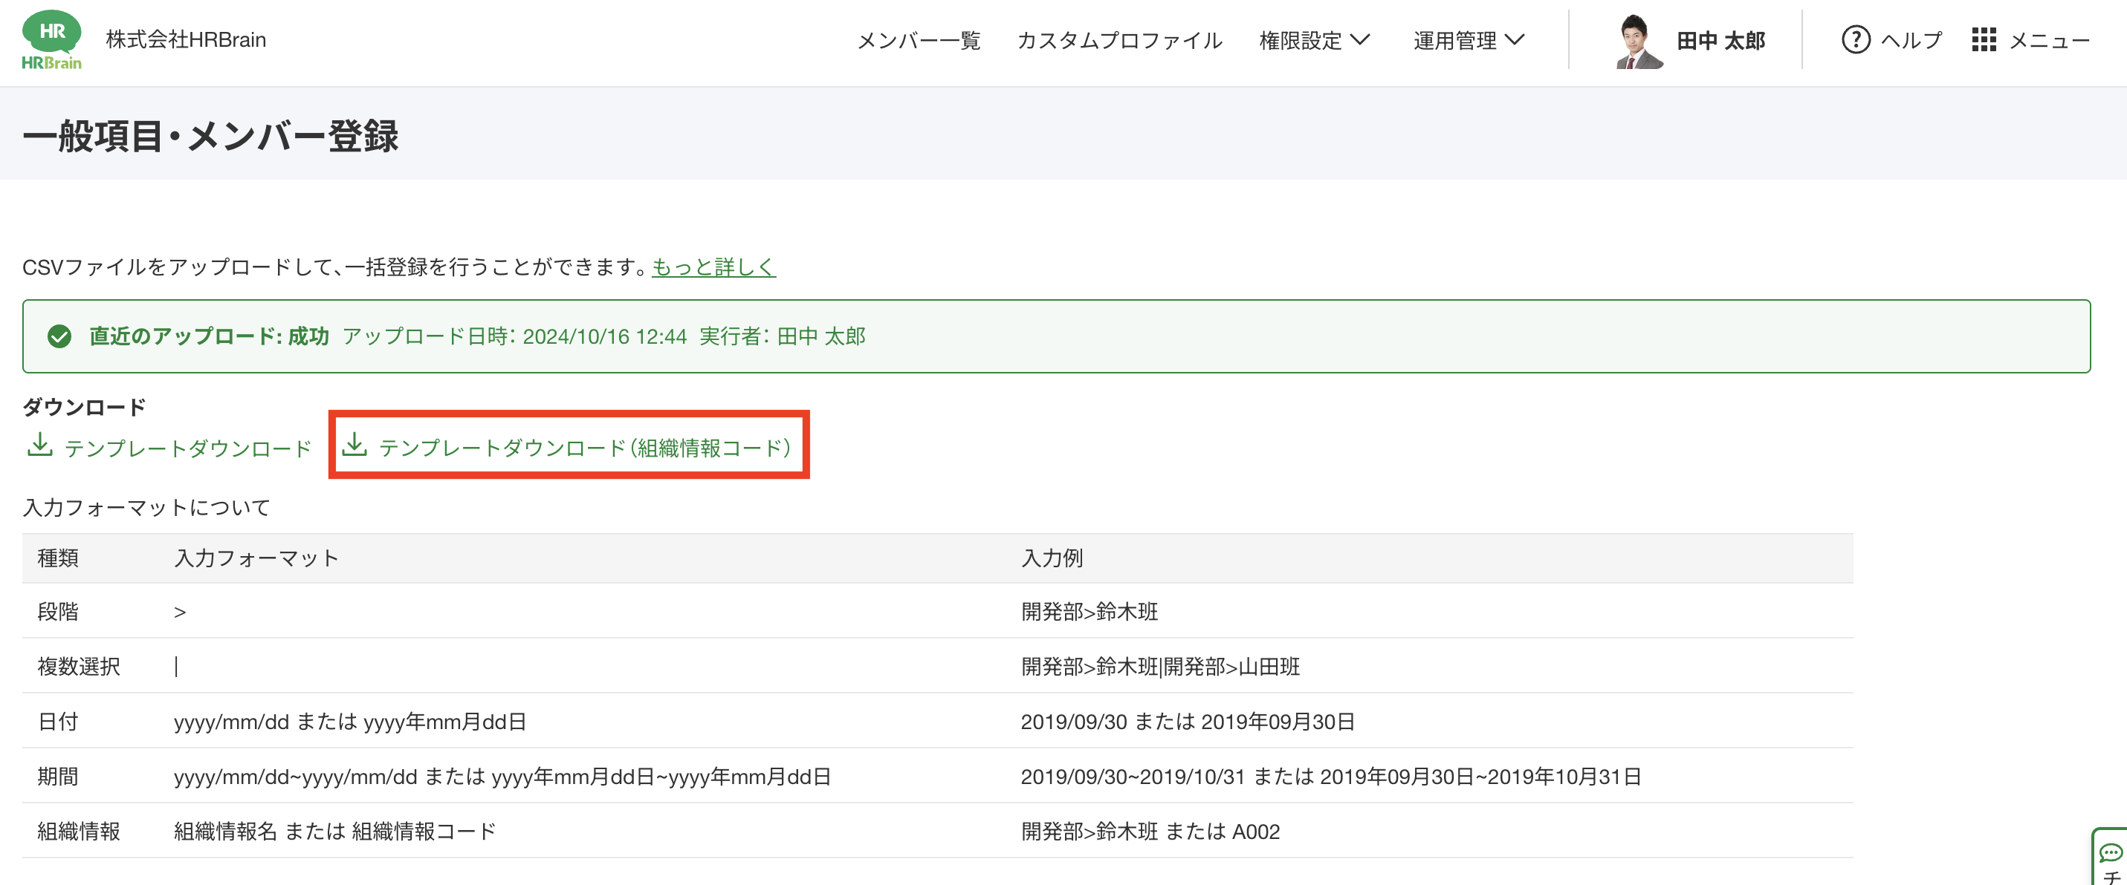Click the ヘルプ label
2127x885 pixels.
pos(1911,40)
